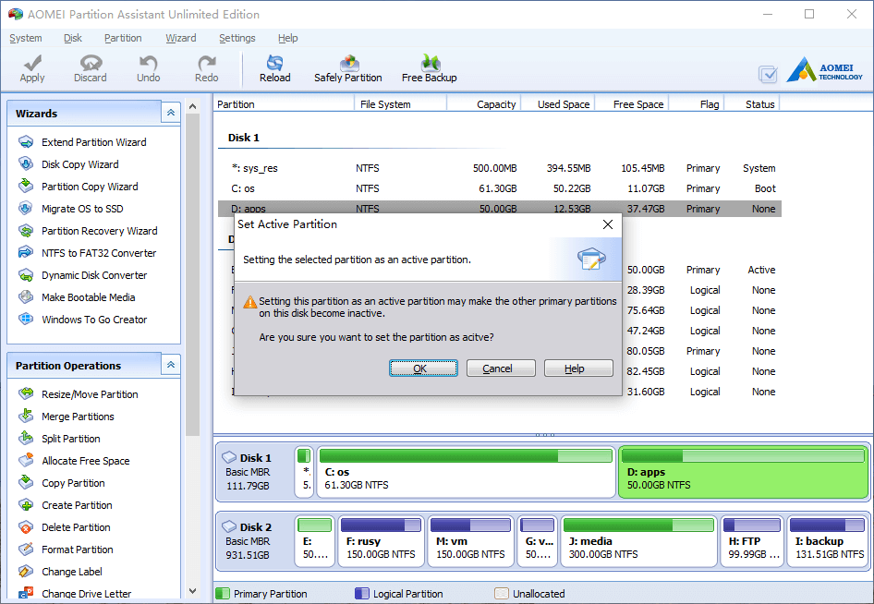Open Partition Recovery Wizard icon
Screen dimensions: 874x604
tap(26, 231)
